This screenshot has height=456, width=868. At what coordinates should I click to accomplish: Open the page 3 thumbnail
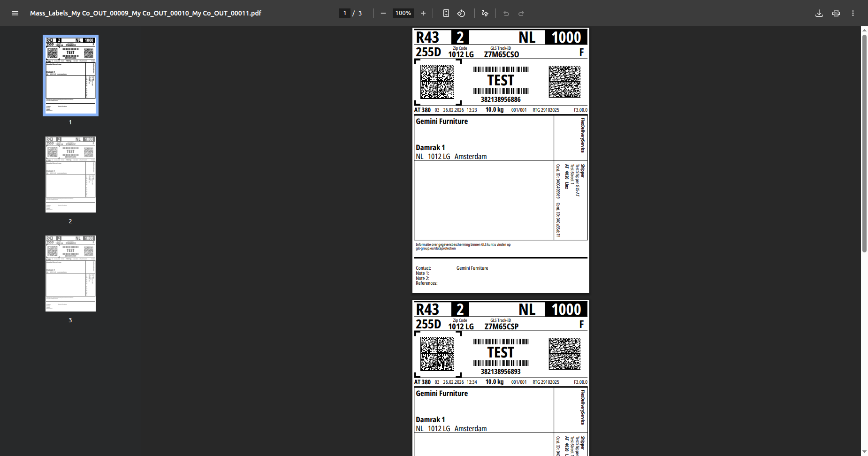click(x=70, y=274)
